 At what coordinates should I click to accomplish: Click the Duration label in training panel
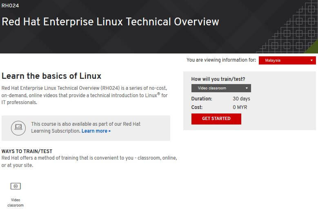tap(202, 99)
